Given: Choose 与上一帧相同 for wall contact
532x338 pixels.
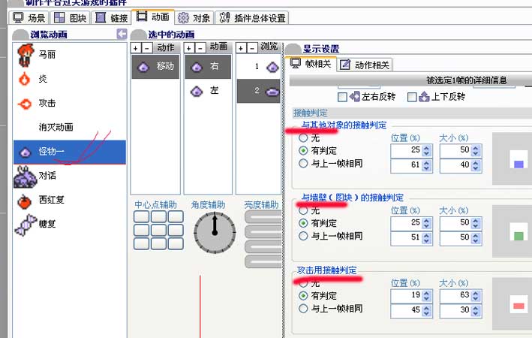Looking at the screenshot, I should point(303,236).
